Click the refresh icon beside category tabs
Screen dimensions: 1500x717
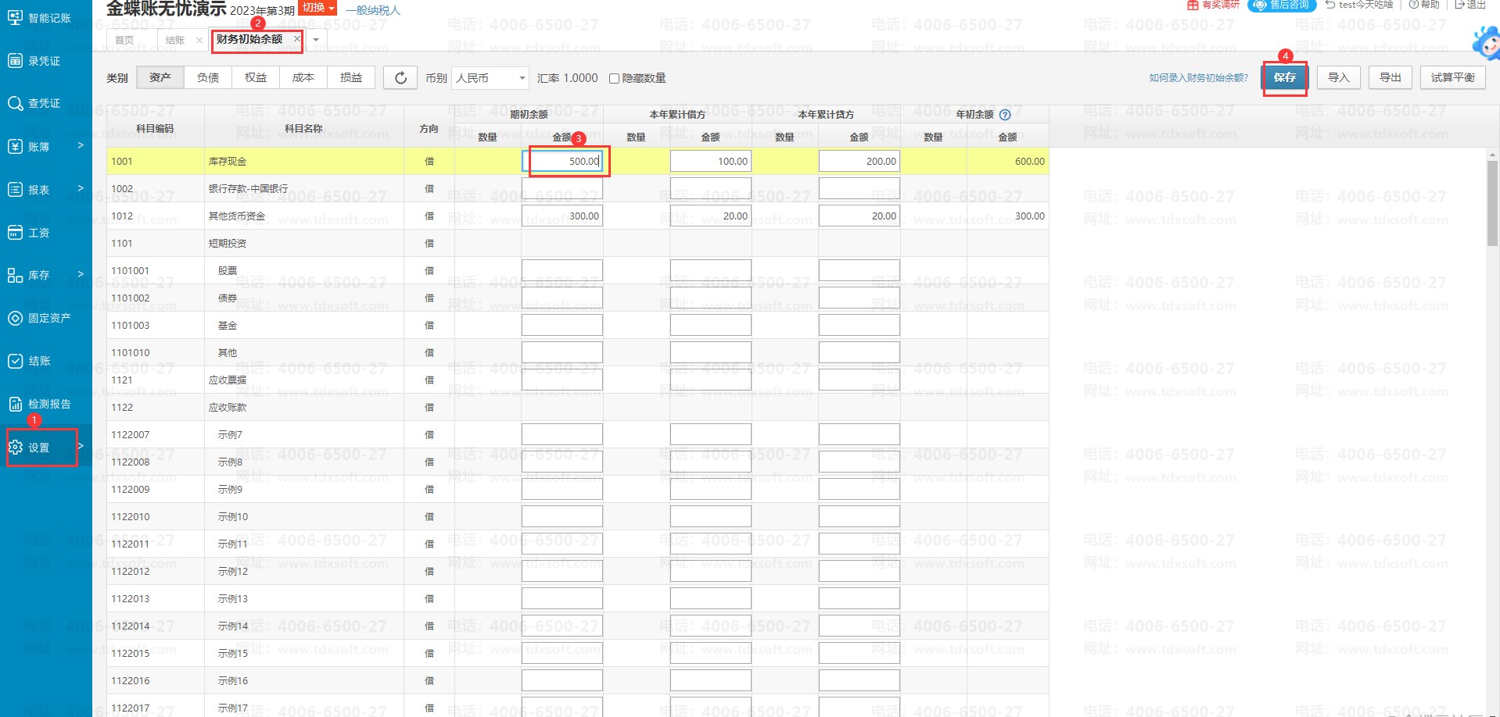400,78
